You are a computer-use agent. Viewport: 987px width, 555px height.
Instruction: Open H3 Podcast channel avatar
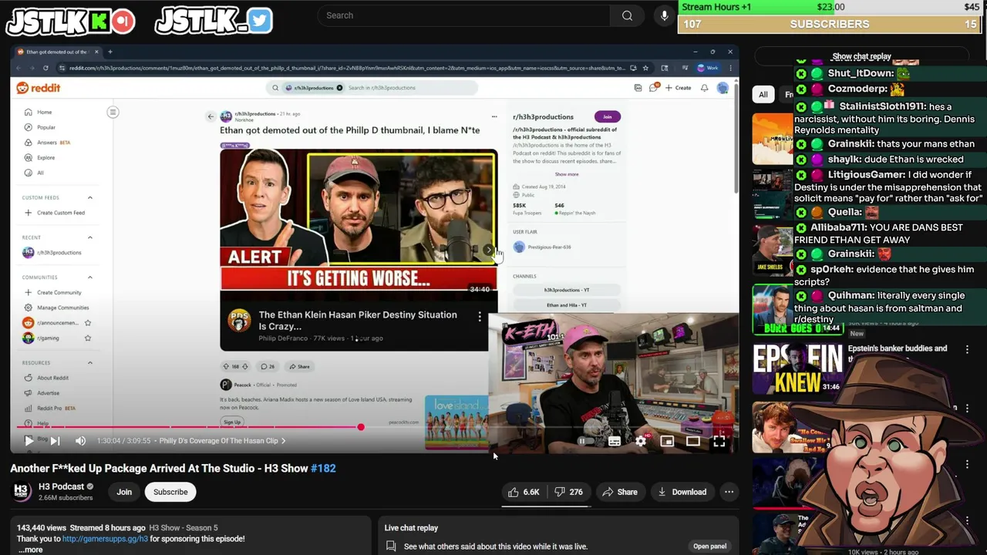point(22,492)
